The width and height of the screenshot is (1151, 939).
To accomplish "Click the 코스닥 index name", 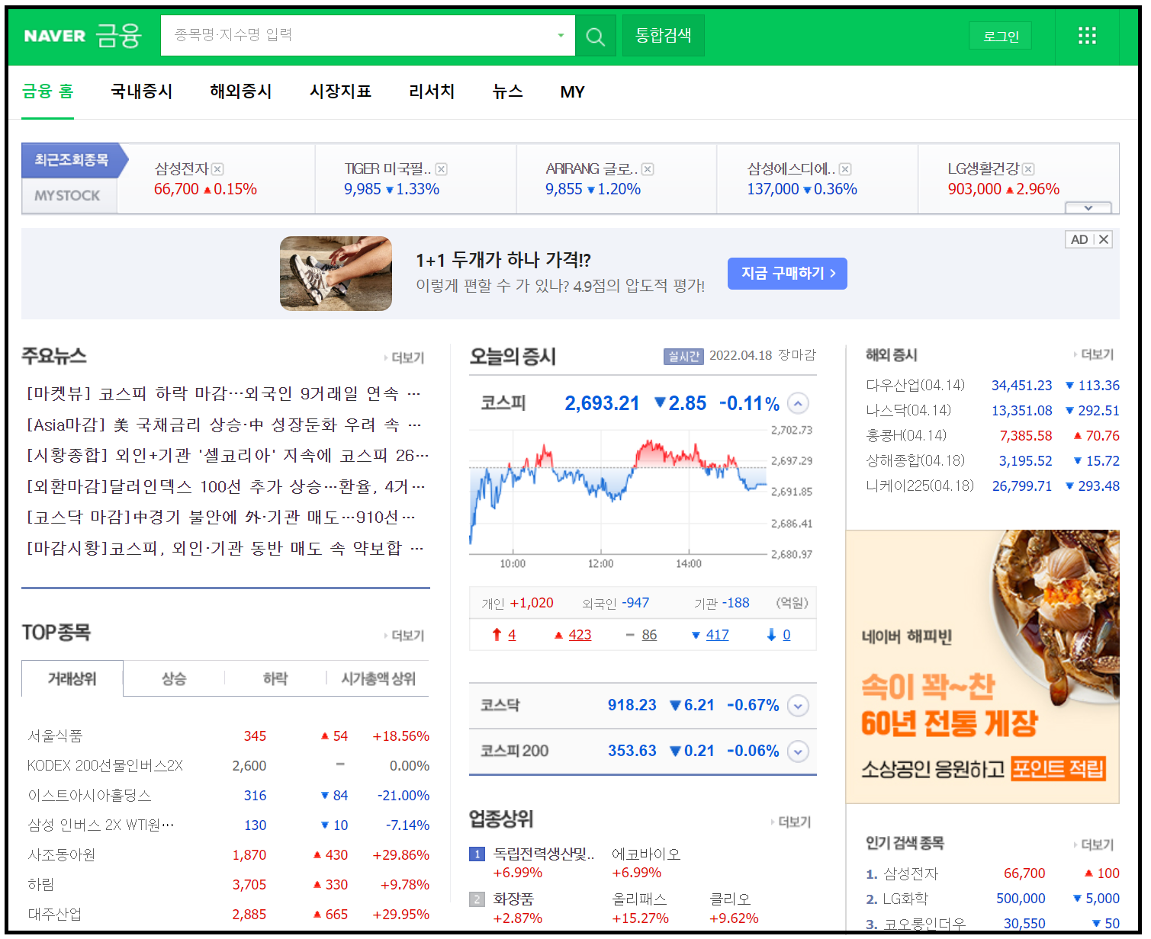I will click(500, 706).
